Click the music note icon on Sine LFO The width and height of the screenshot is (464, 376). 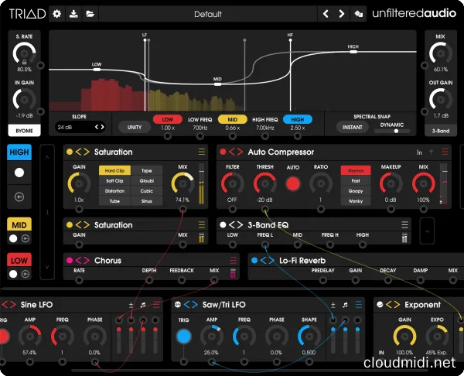click(x=144, y=305)
